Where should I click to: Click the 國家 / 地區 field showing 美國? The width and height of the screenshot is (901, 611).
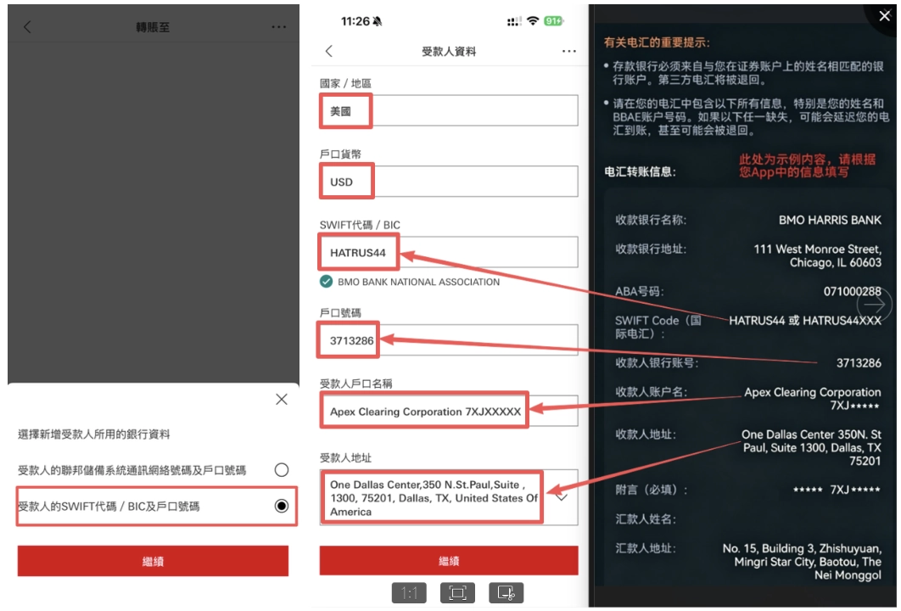click(449, 111)
